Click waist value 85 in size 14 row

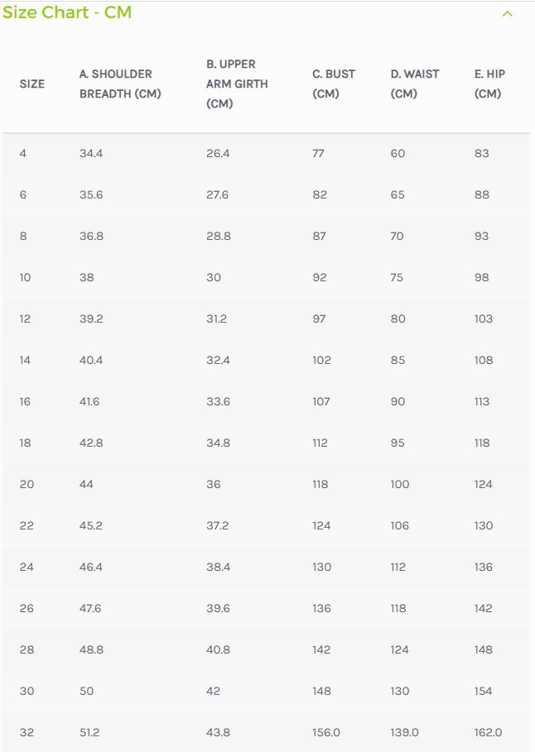coord(398,360)
